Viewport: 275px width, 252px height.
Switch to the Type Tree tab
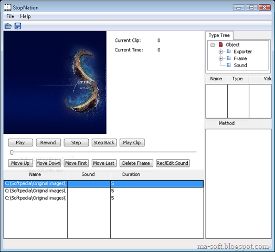pos(219,35)
